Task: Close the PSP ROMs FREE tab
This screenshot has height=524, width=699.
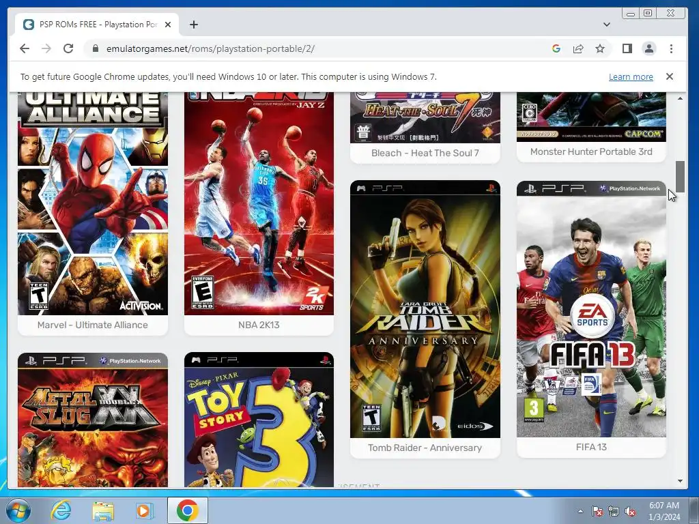Action: coord(168,25)
